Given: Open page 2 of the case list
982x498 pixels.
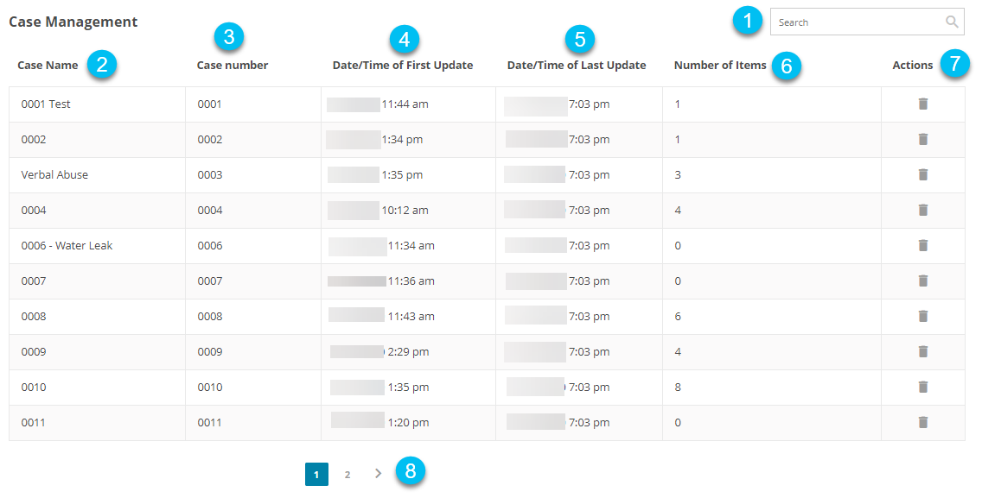Looking at the screenshot, I should [347, 474].
